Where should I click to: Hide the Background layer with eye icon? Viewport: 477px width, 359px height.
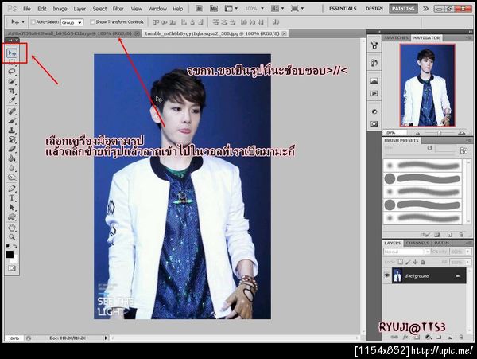386,275
